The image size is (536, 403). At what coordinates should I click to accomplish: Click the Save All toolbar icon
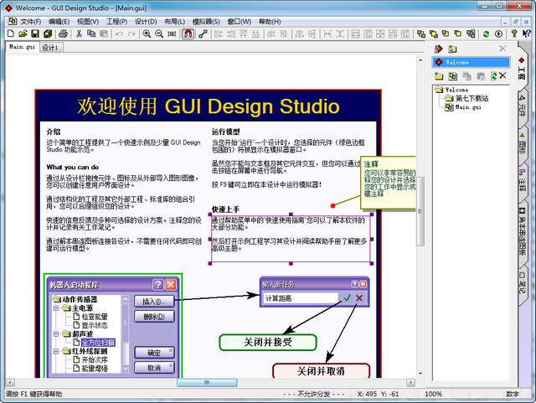tap(48, 34)
